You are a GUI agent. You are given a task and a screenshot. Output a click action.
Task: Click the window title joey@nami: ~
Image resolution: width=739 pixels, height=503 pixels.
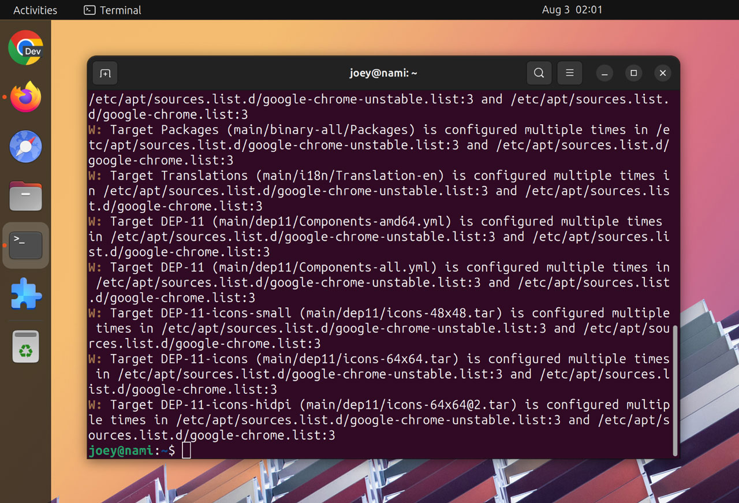(383, 73)
